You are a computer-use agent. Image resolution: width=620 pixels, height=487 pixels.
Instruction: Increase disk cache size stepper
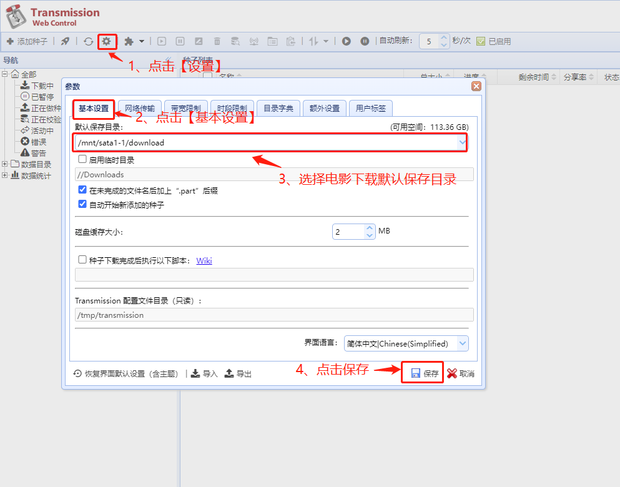tap(369, 228)
